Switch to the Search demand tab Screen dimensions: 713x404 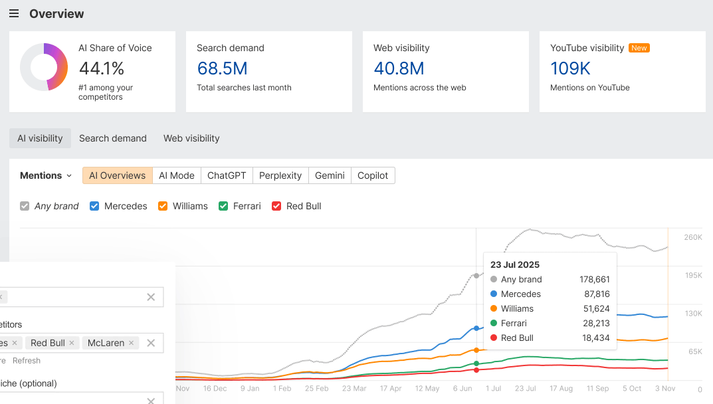pyautogui.click(x=113, y=138)
